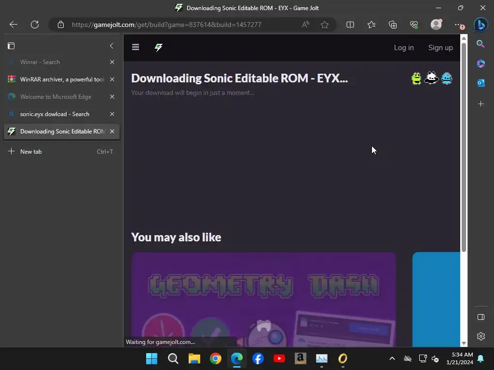Screen dimensions: 494x370
Task: Open sidebar Search icon
Action: click(480, 44)
